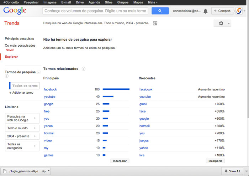Click help icon next to Termos relacionados

(x=83, y=69)
